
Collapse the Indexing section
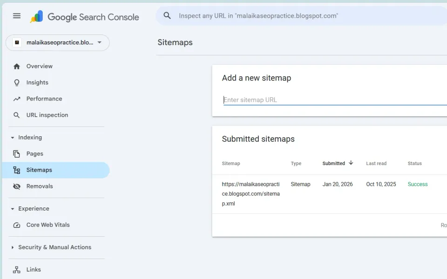(13, 138)
